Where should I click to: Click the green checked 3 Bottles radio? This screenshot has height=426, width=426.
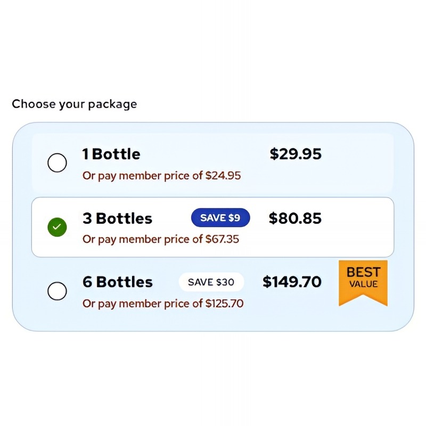coord(57,227)
